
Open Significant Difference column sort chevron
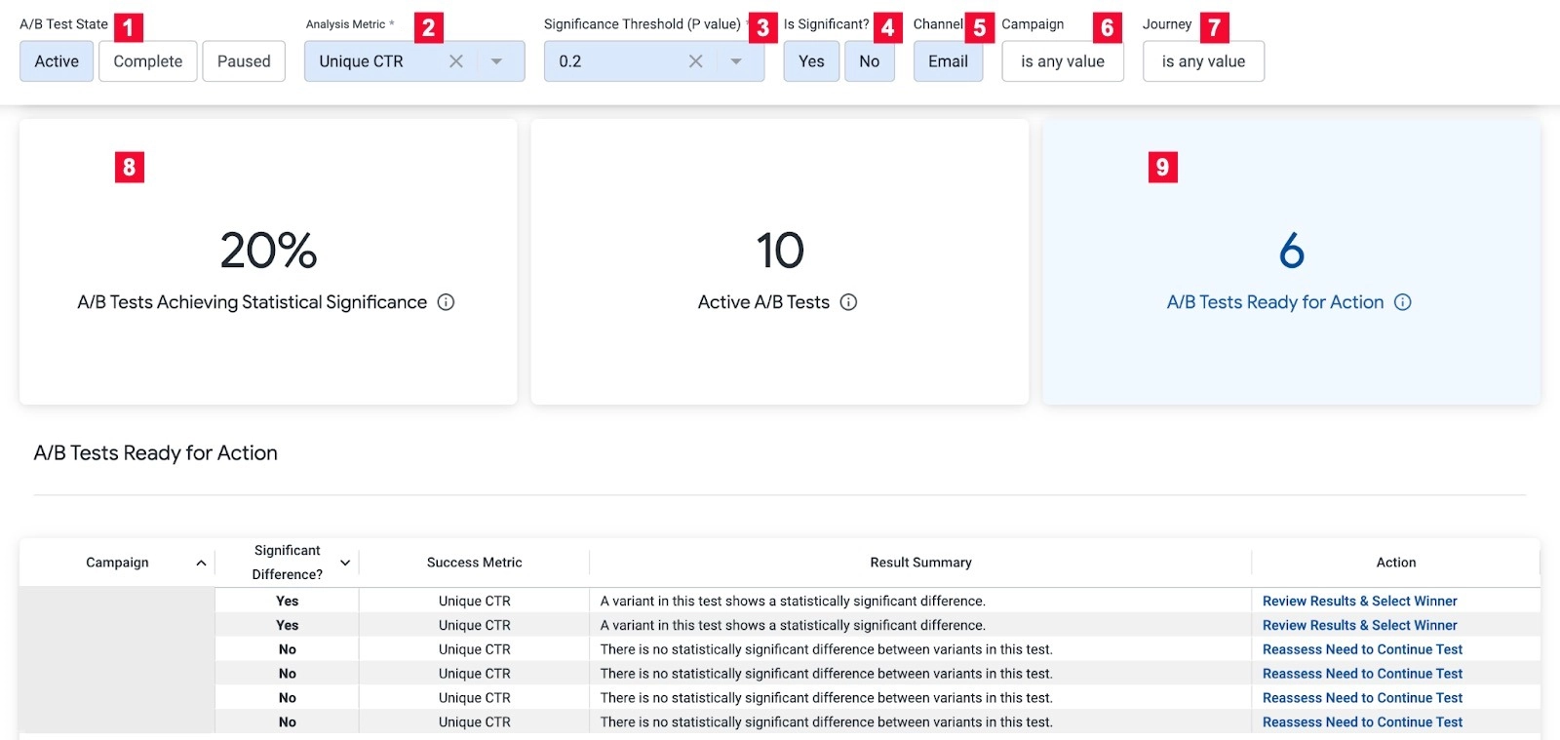pyautogui.click(x=345, y=563)
